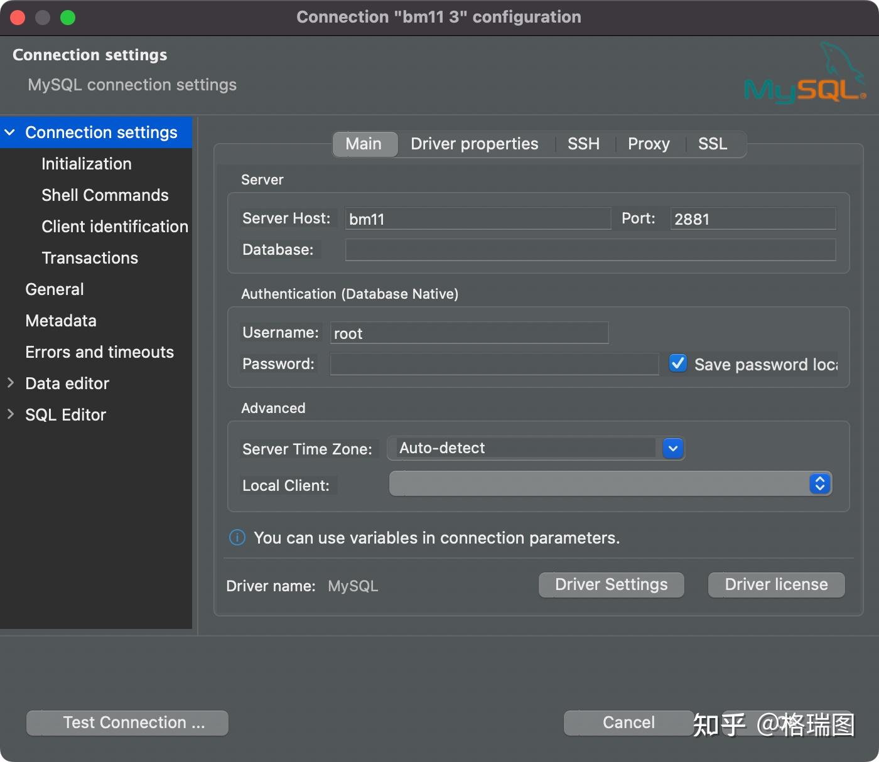Open the Metadata settings page
Viewport: 879px width, 762px height.
pos(96,321)
